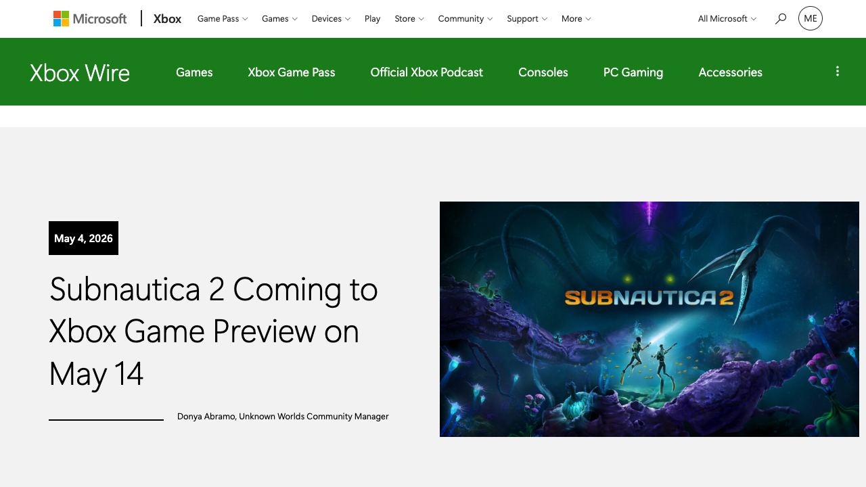Open the search magnifier icon
Screen dimensions: 866x487
point(781,19)
